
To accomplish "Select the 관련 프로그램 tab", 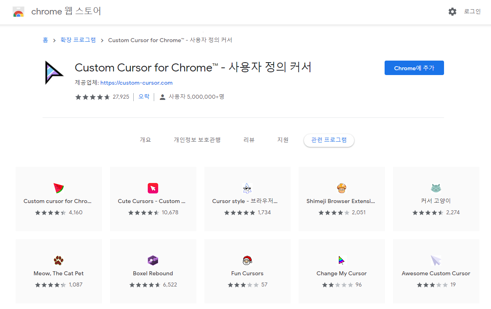I will [329, 140].
